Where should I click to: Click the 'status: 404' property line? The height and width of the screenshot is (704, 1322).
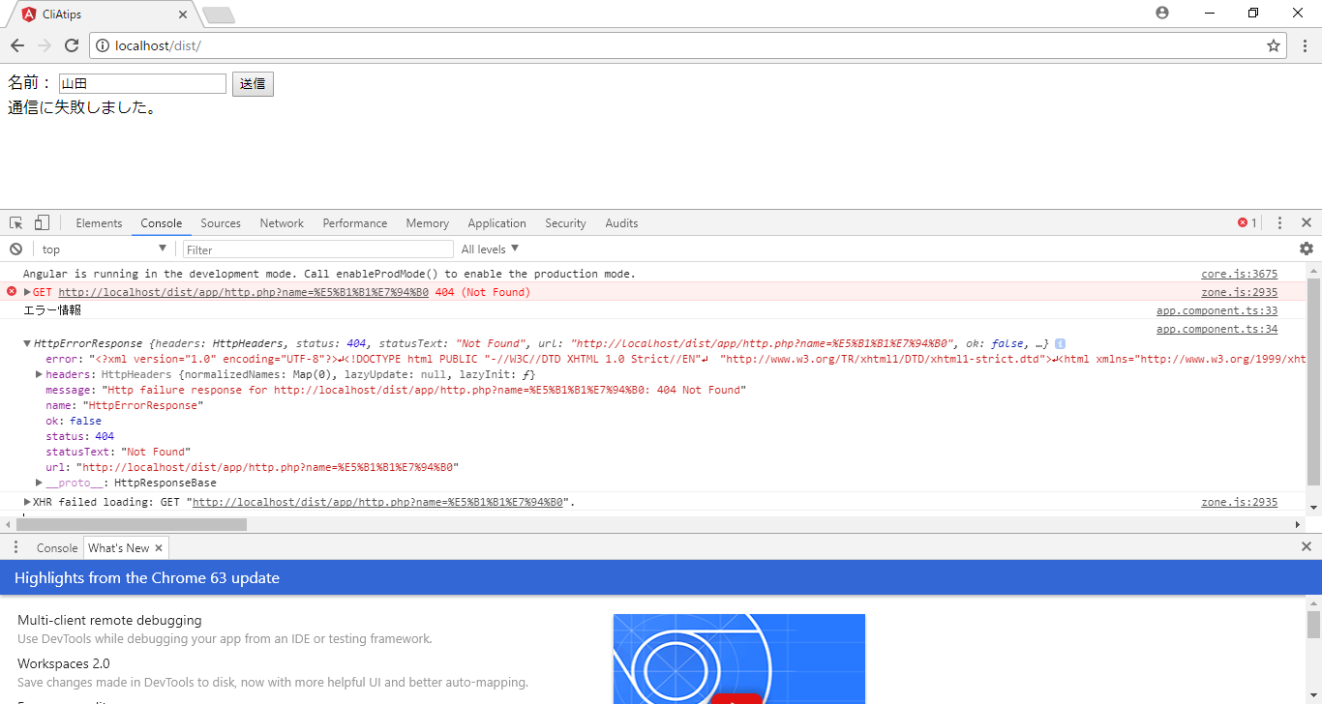coord(79,436)
